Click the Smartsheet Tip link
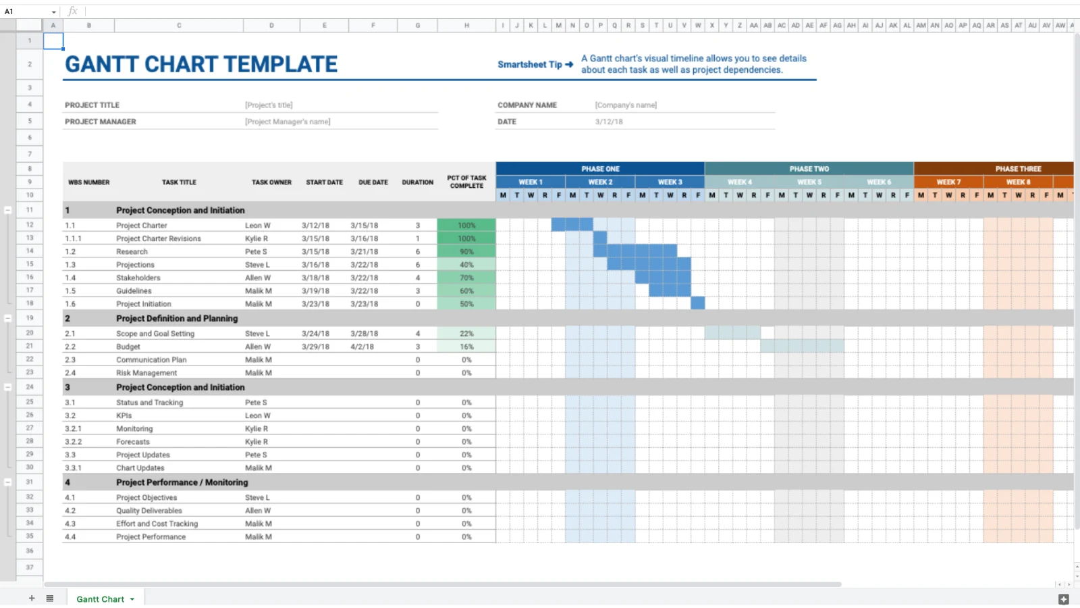This screenshot has height=608, width=1080. pyautogui.click(x=535, y=65)
